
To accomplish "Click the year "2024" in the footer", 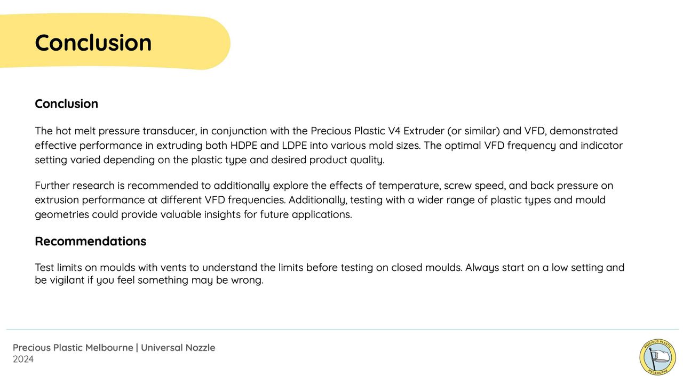I will (23, 359).
